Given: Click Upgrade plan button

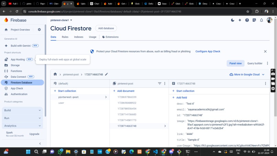Looking at the screenshot, I should point(34,134).
